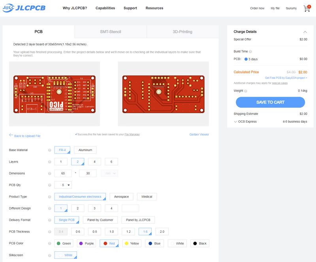
Task: Switch to the PCB tab
Action: [x=38, y=32]
